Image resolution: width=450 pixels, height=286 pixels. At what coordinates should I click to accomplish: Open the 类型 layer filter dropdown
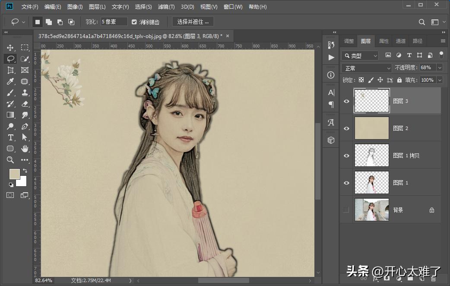(x=360, y=55)
